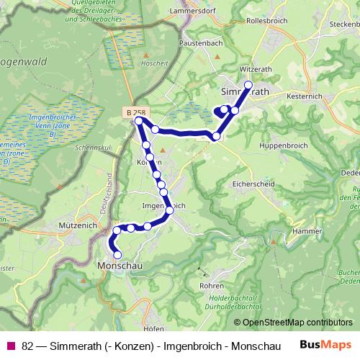
Task: Click the route 82 legend label text
Action: point(151,346)
